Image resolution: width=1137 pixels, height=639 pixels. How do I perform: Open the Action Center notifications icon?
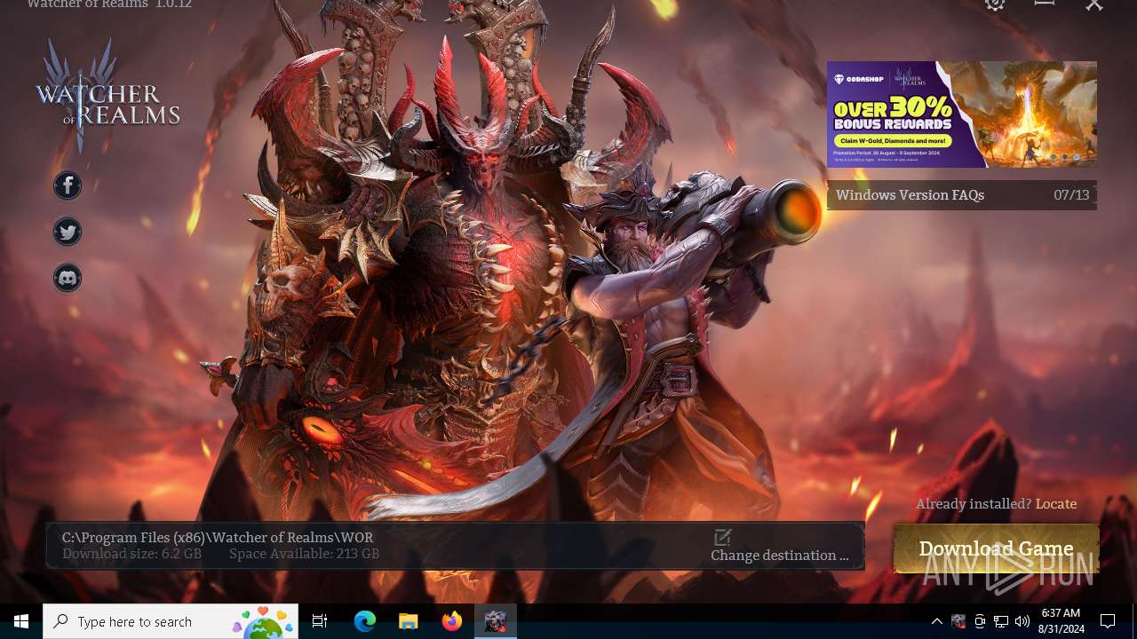click(x=1108, y=621)
